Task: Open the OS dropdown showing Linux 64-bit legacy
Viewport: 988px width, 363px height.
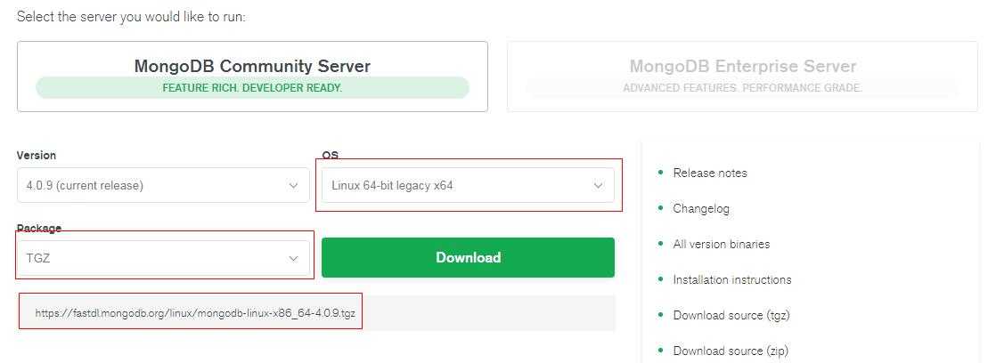Action: click(469, 185)
